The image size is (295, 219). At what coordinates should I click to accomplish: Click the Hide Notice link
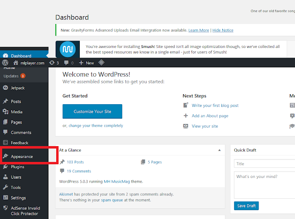point(223,30)
